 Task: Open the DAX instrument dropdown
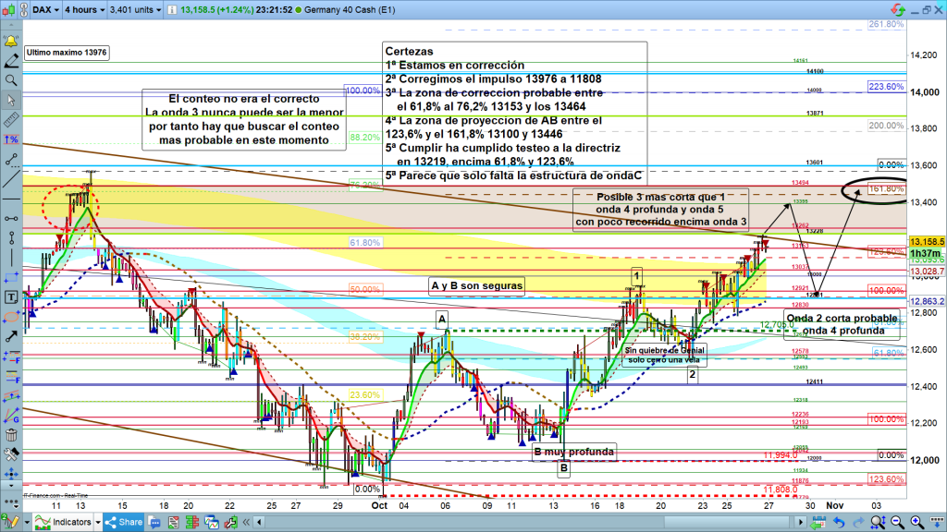pyautogui.click(x=46, y=11)
